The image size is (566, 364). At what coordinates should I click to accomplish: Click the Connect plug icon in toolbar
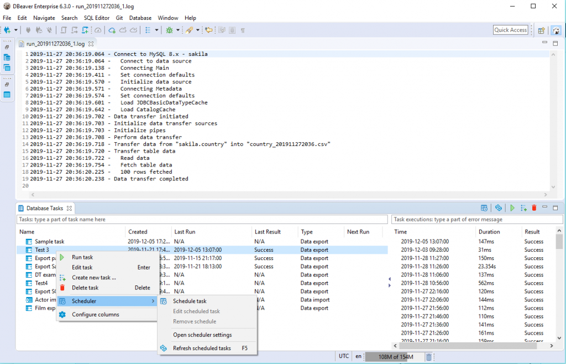(x=28, y=30)
